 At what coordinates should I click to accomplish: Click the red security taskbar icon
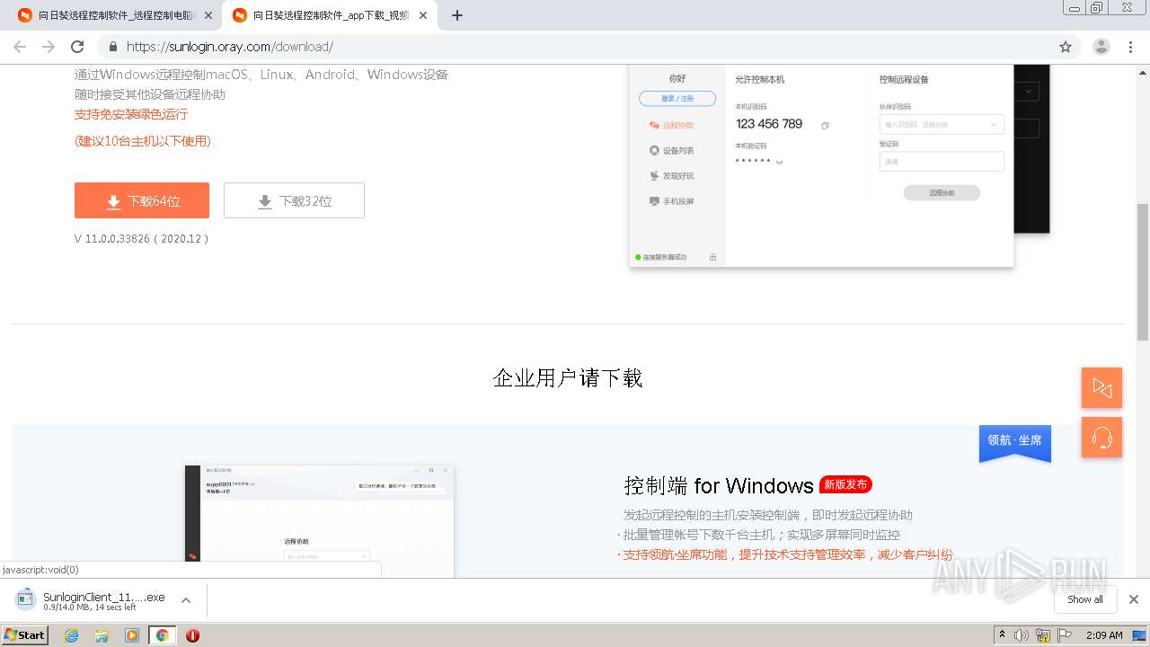192,635
